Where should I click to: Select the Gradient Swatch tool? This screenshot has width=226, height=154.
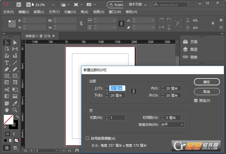pos(7,96)
